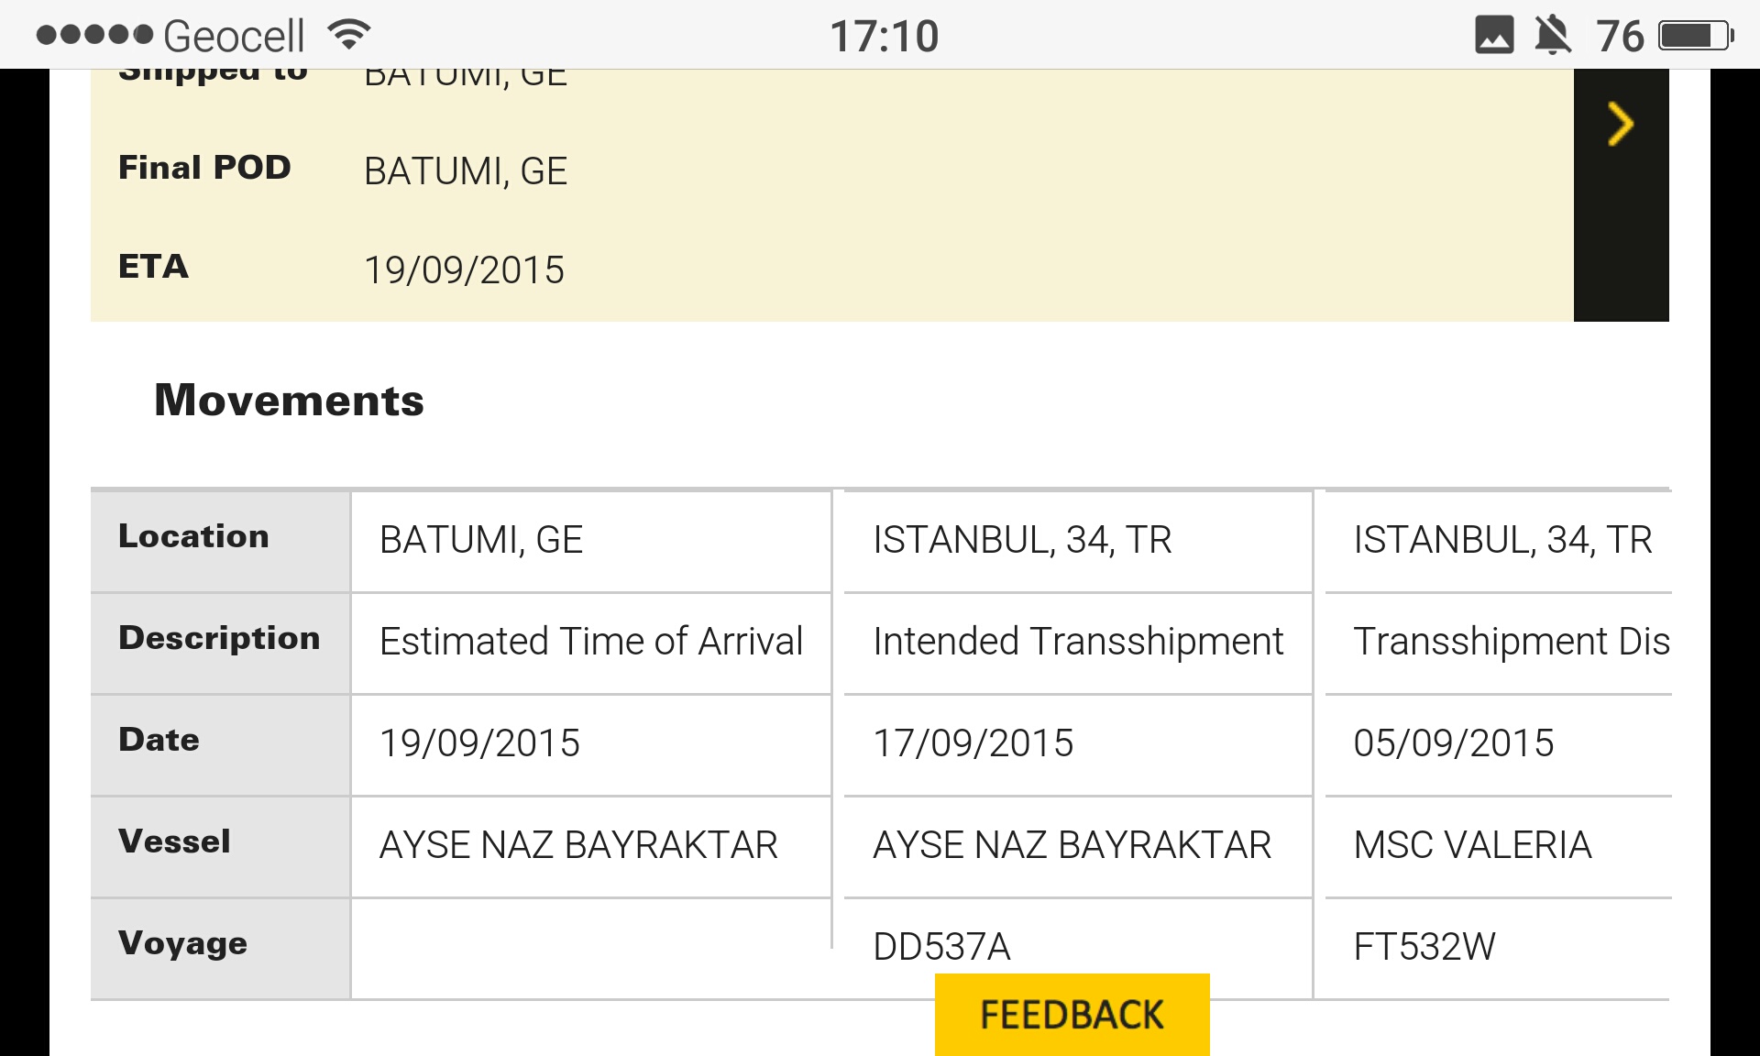Screen dimensions: 1760x1056
Task: Tap the Wi-Fi status icon
Action: [x=349, y=36]
